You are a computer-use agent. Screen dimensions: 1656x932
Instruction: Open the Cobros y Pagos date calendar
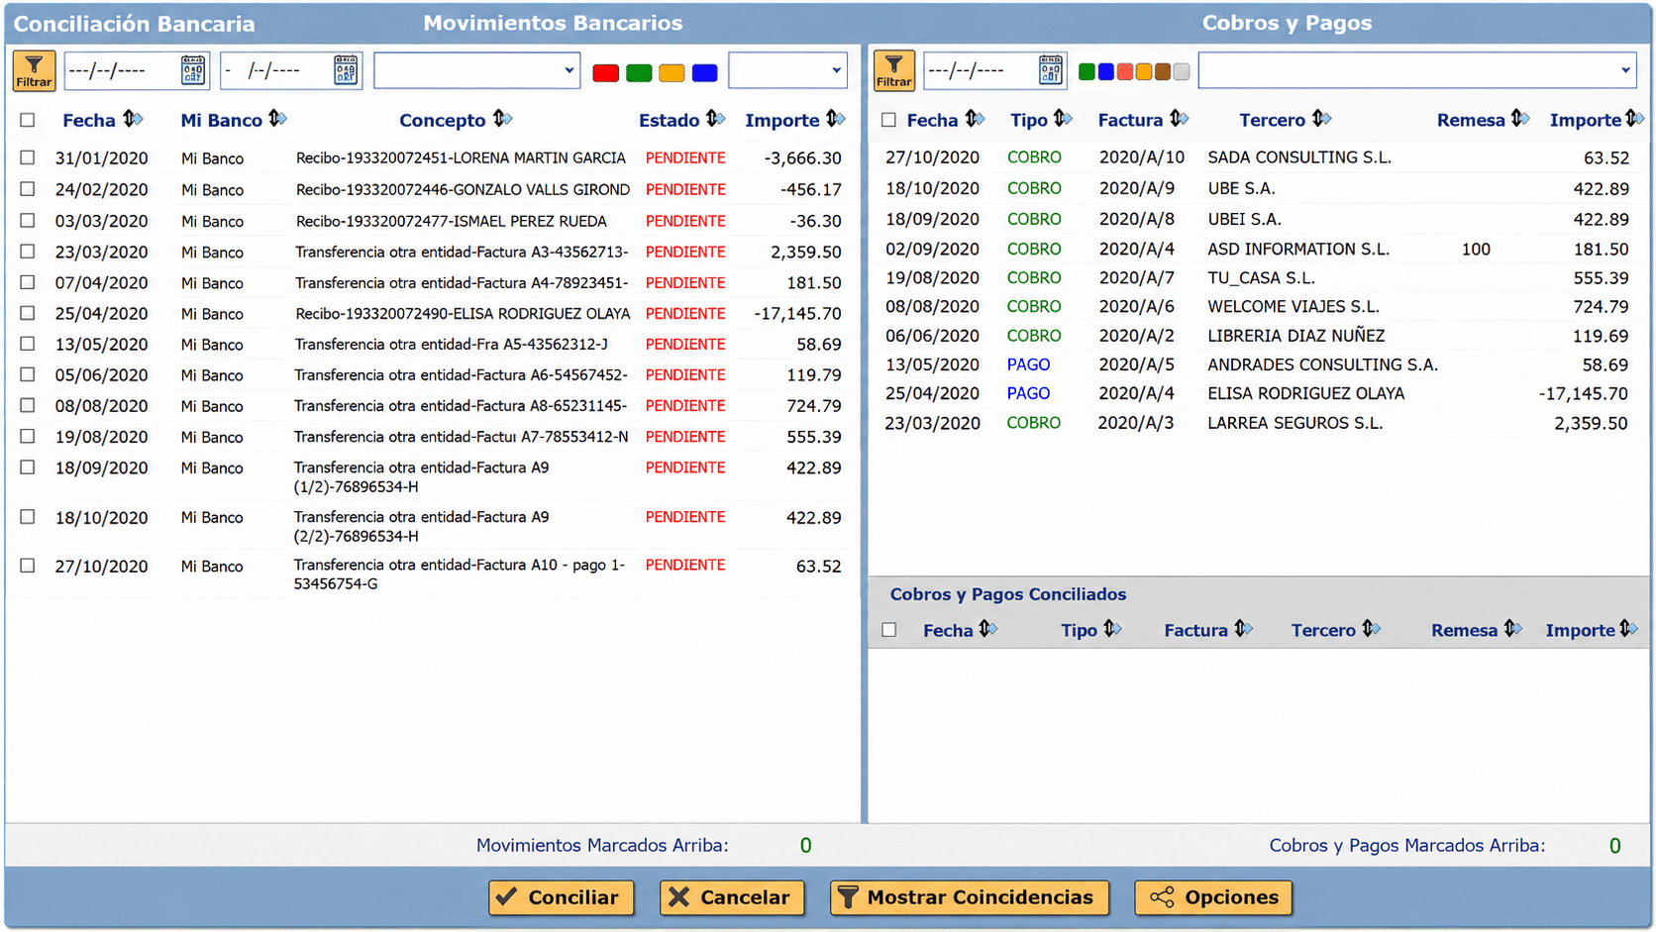point(1051,70)
